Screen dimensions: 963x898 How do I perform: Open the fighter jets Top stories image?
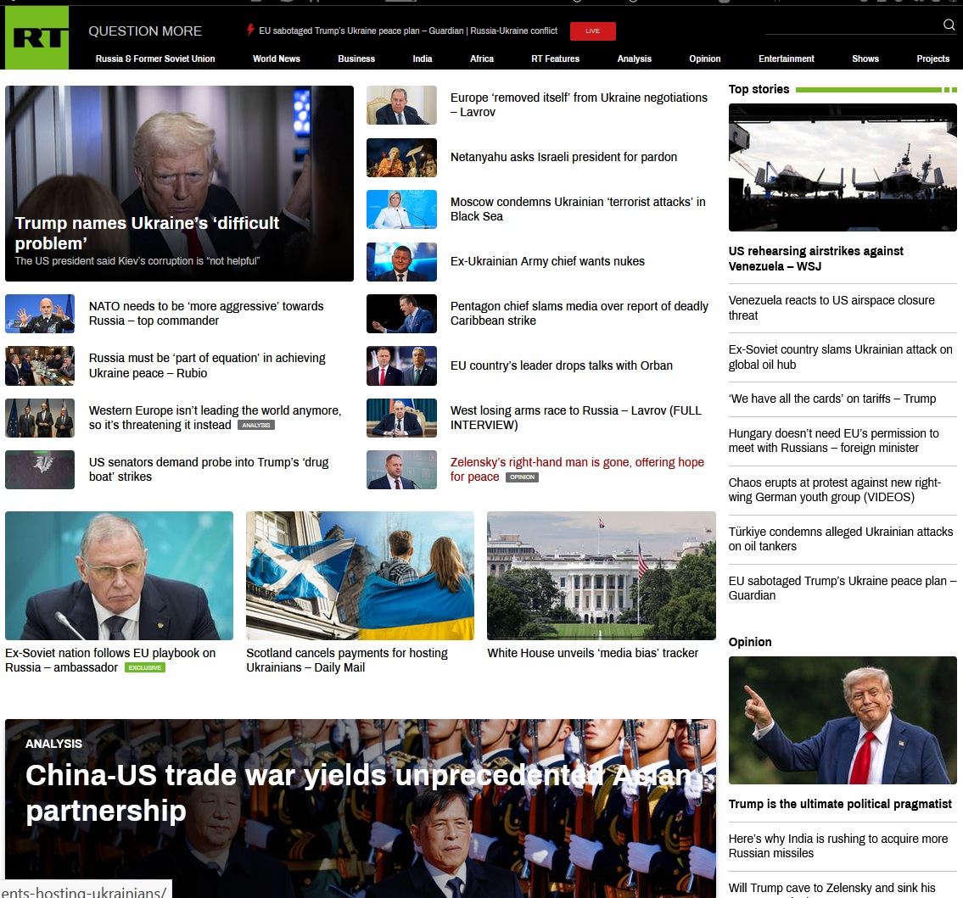pyautogui.click(x=843, y=167)
